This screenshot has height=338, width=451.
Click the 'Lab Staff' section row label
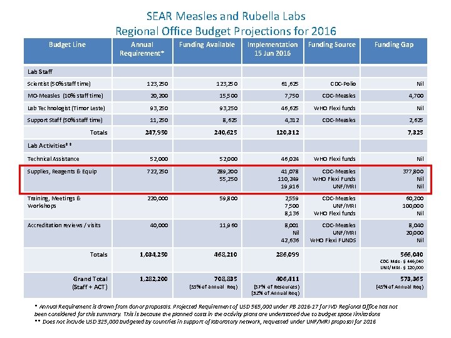coord(40,71)
